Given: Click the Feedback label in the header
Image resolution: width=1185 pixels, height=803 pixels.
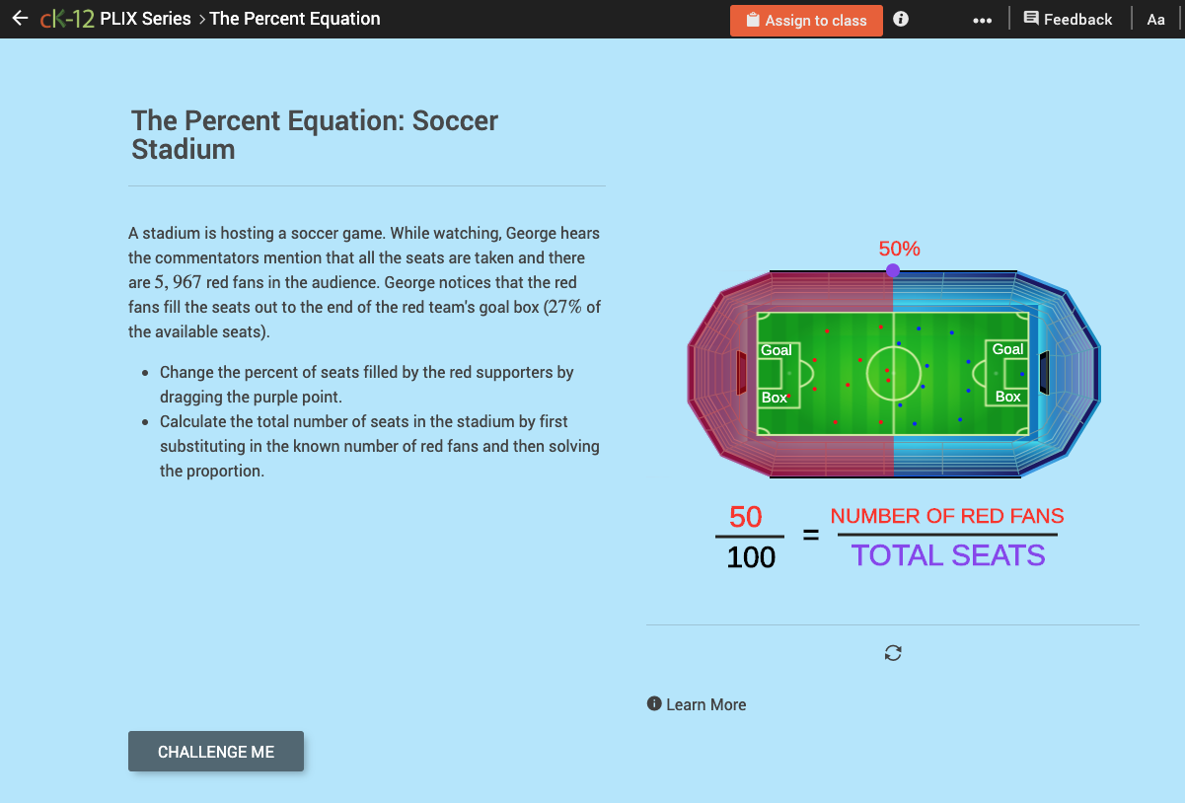Looking at the screenshot, I should pos(1078,18).
